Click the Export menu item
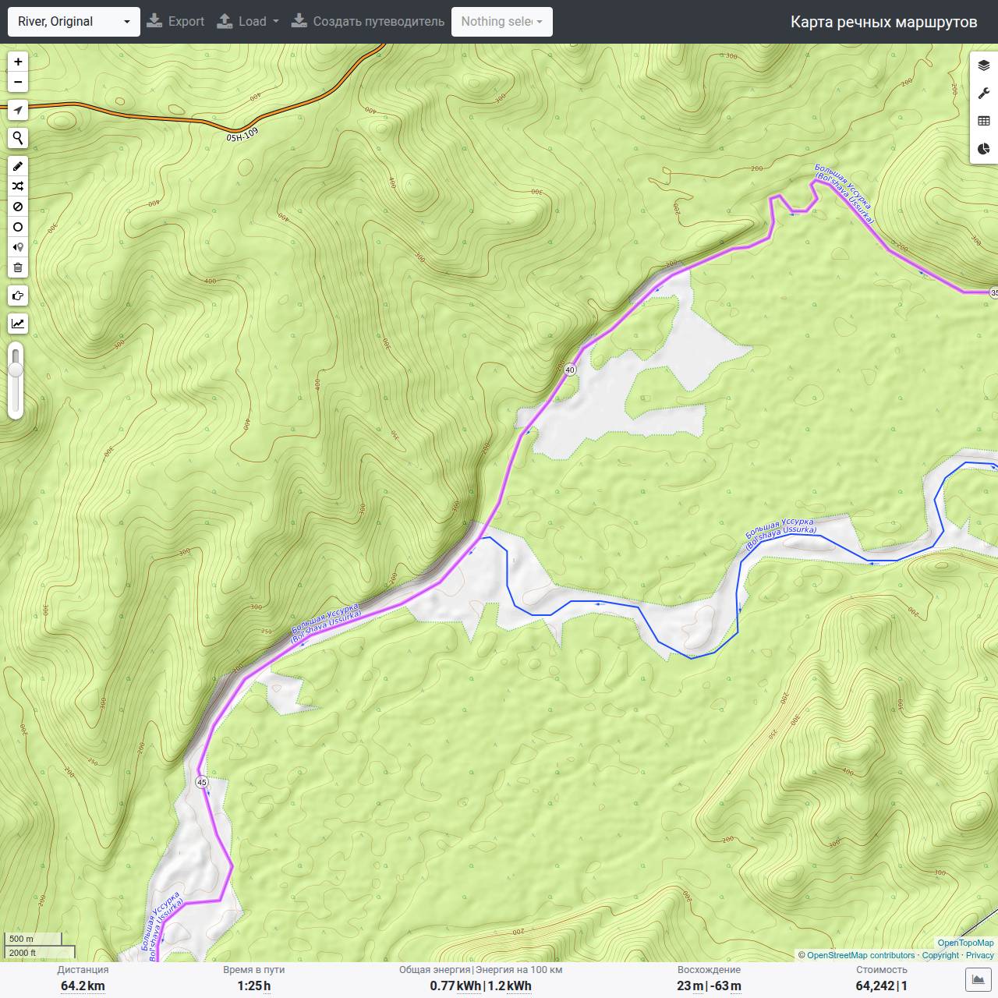This screenshot has width=998, height=998. point(175,22)
